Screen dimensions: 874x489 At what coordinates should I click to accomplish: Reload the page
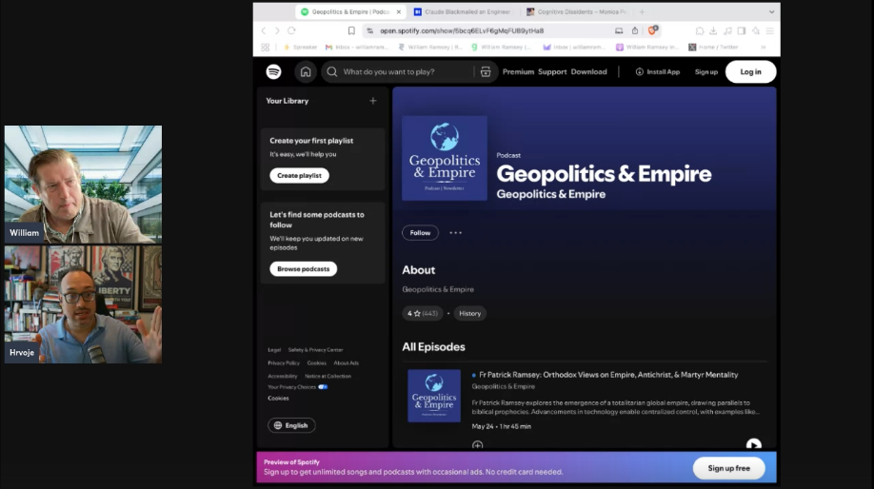click(291, 30)
